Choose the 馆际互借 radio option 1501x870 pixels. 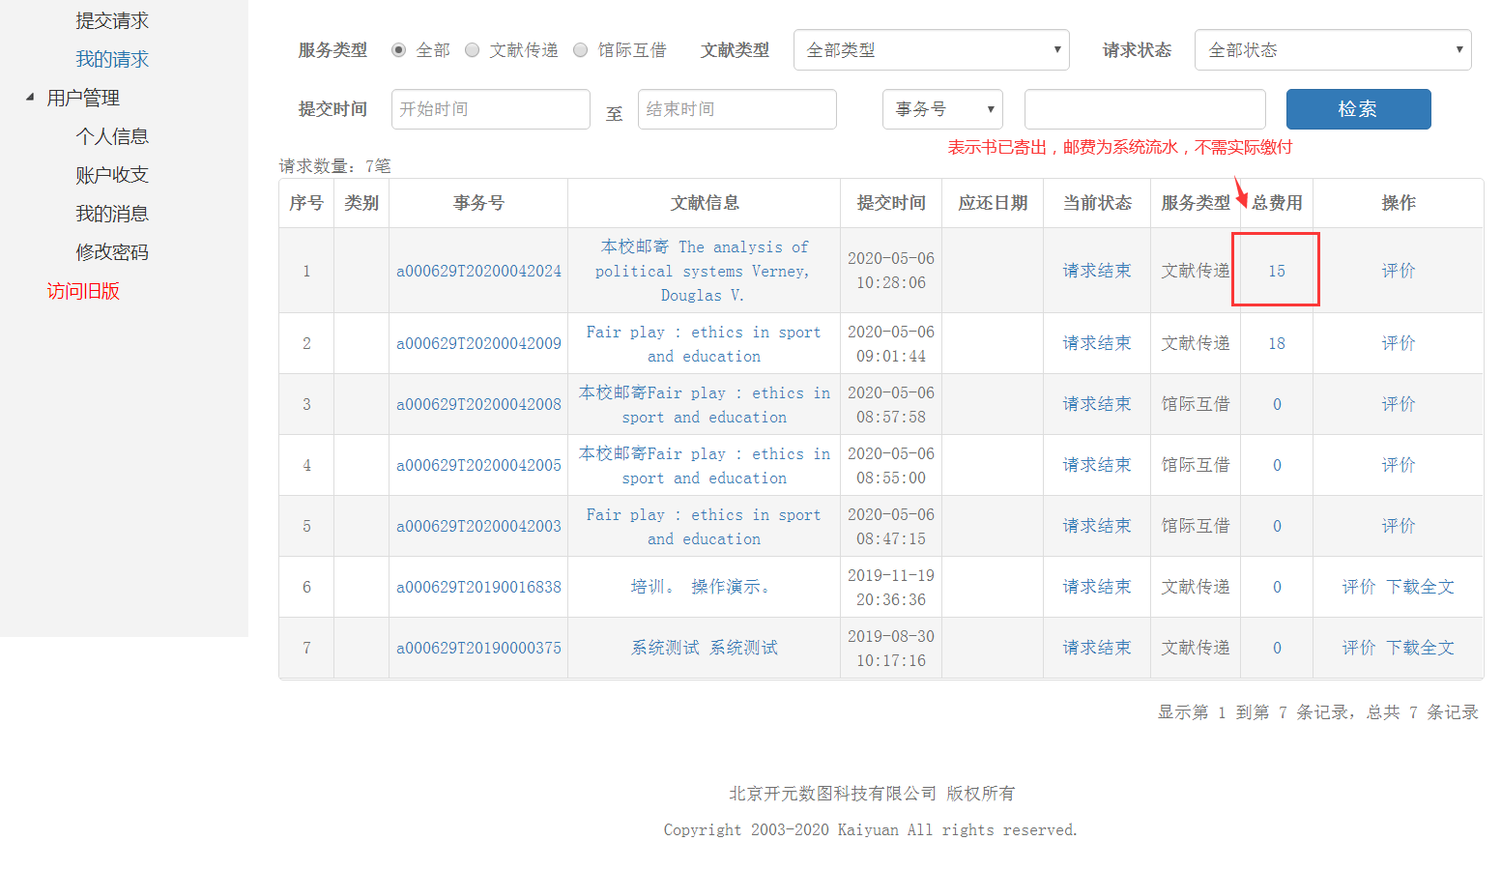(x=580, y=50)
